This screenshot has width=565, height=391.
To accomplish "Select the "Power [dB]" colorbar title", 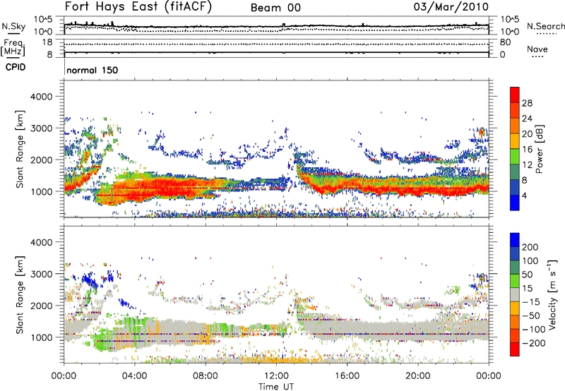I will coord(540,149).
